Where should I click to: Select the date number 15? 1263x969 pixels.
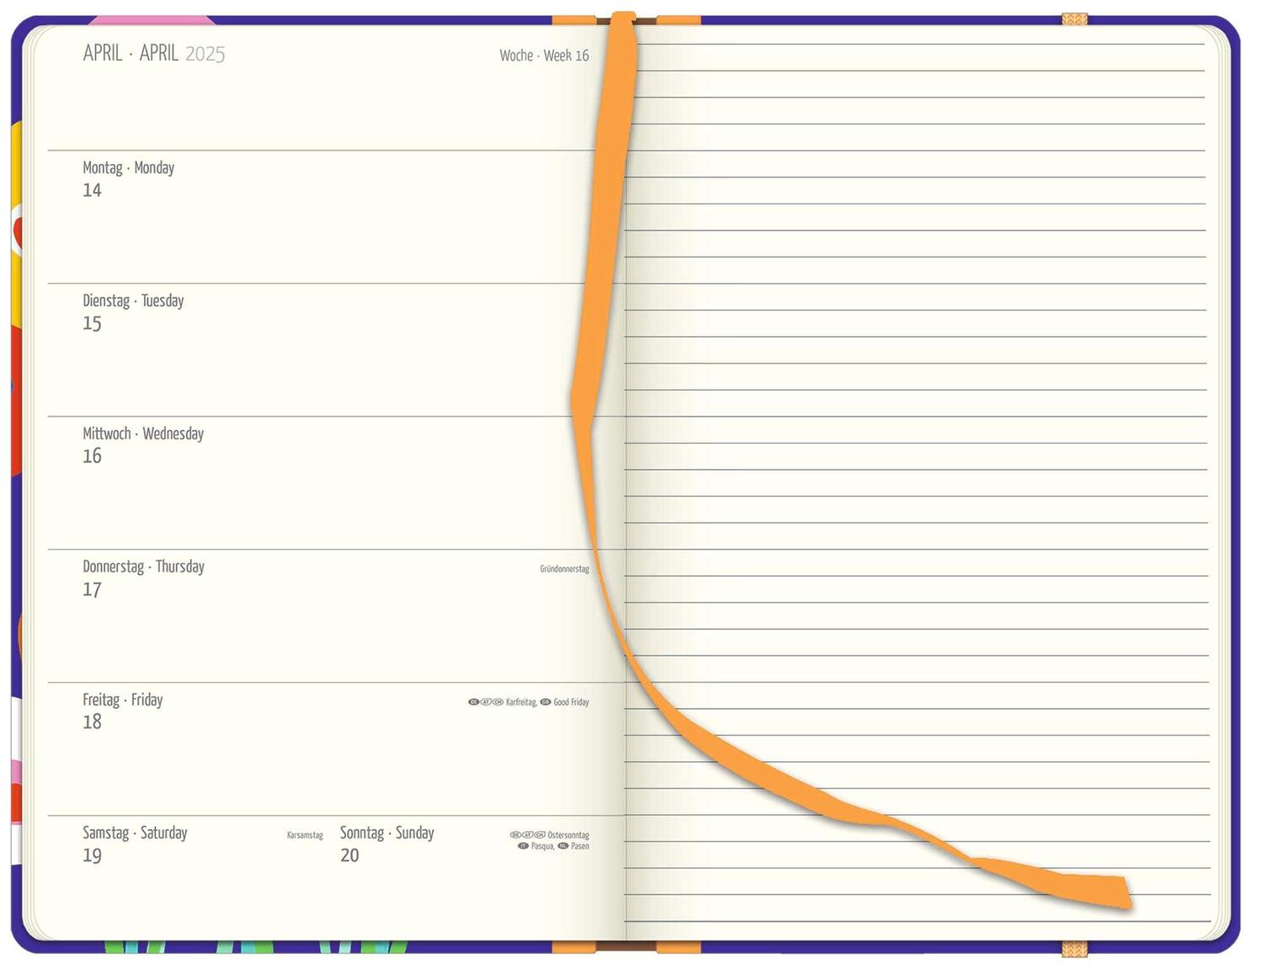click(92, 323)
